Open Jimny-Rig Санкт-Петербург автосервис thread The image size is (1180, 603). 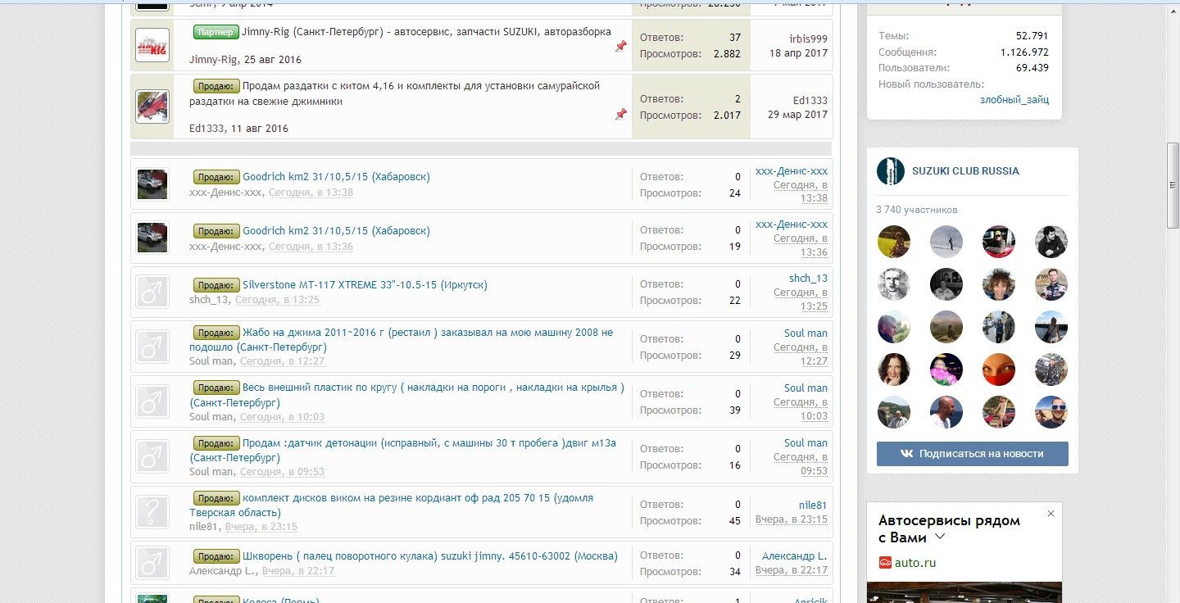pos(426,32)
